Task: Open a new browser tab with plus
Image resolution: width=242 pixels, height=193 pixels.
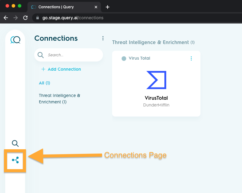Action: tap(108, 7)
